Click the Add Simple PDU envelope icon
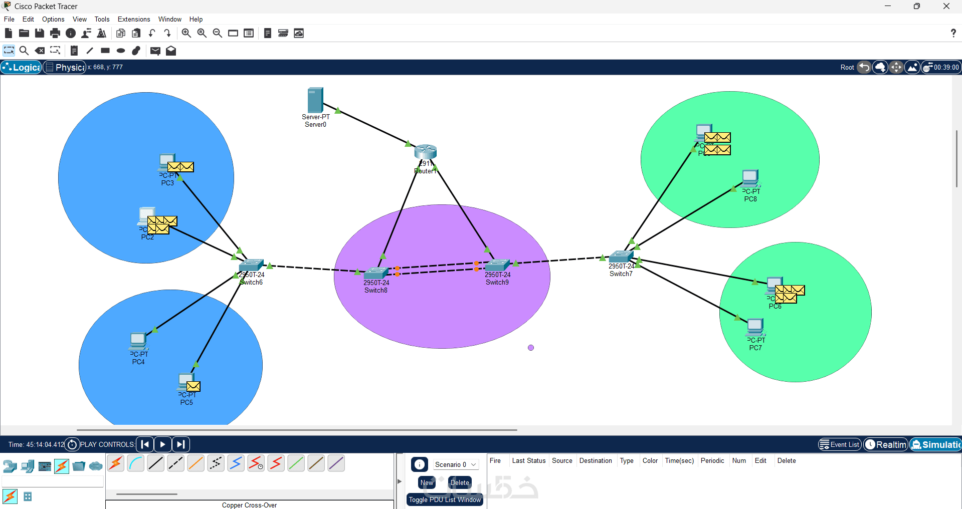Image resolution: width=962 pixels, height=509 pixels. point(155,51)
